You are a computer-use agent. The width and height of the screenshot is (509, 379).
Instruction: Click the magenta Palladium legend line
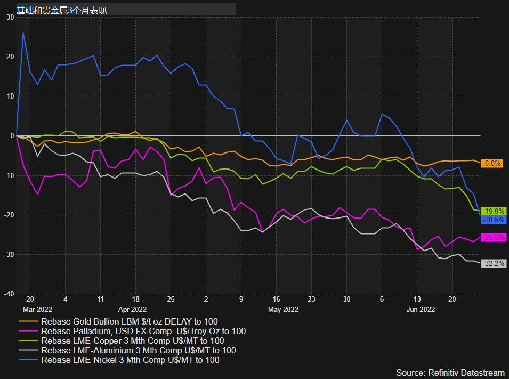tap(29, 331)
